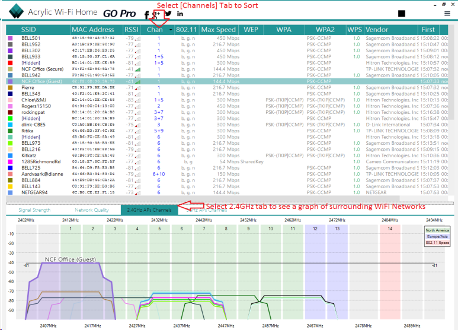Select the Kitkatz network row
Image resolution: width=458 pixels, height=330 pixels.
[x=227, y=156]
